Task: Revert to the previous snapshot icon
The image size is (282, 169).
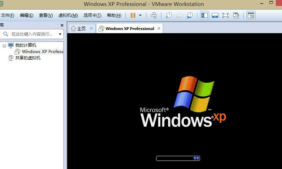Action: pos(179,15)
